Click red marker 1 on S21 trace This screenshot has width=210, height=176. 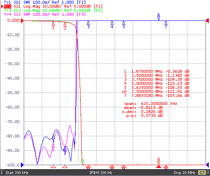coord(53,25)
